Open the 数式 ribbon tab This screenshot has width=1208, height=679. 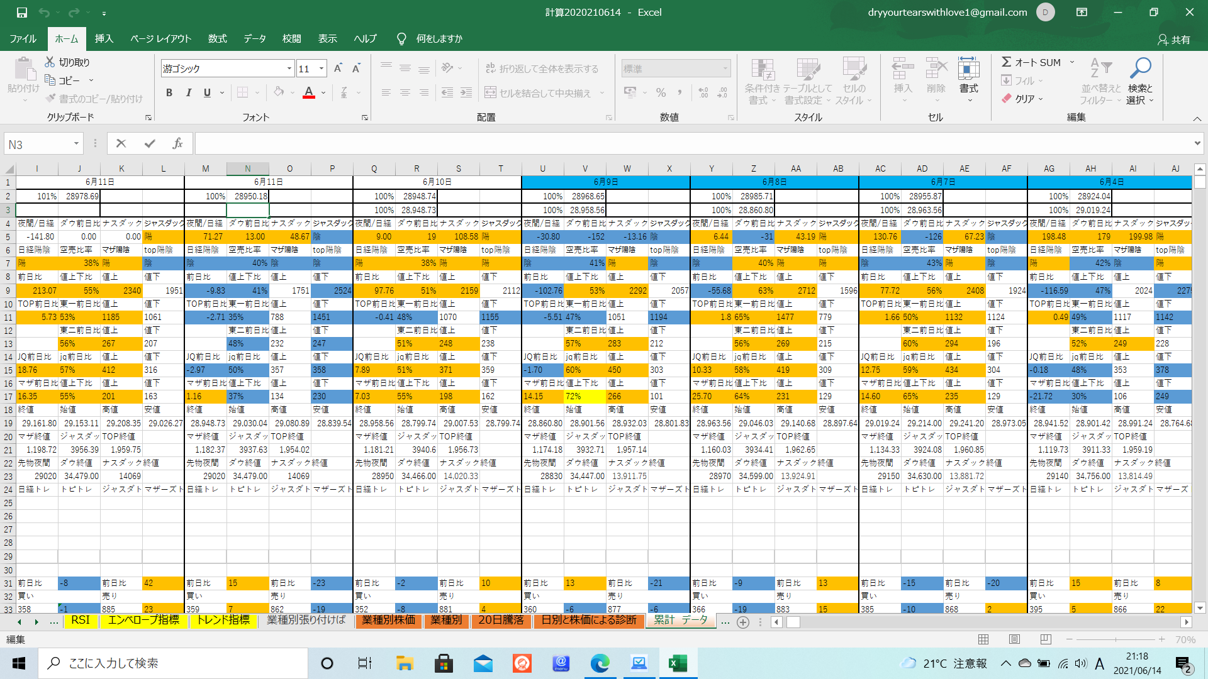click(217, 38)
